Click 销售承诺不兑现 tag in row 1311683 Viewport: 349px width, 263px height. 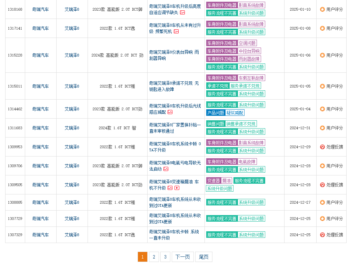(241, 124)
